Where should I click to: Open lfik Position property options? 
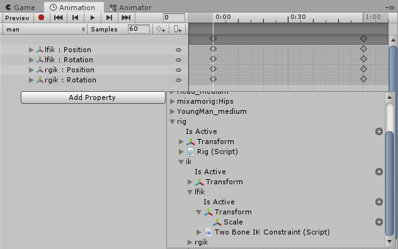pyautogui.click(x=178, y=50)
